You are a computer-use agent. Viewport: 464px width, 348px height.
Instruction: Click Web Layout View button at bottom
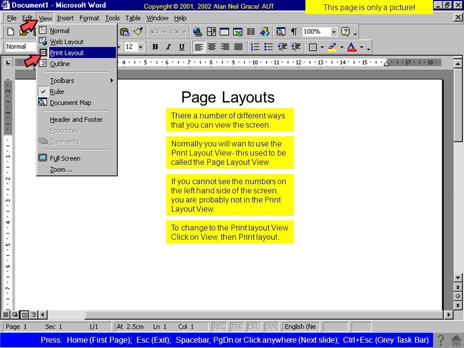click(x=15, y=314)
